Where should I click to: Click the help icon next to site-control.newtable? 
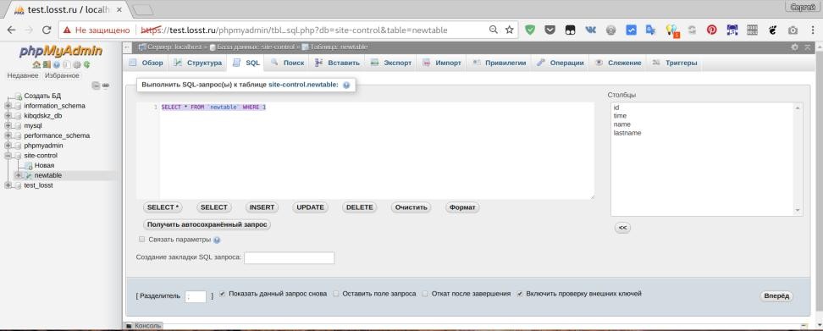point(346,85)
